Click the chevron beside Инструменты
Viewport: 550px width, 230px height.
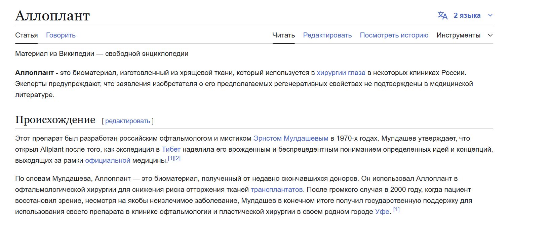click(x=490, y=35)
